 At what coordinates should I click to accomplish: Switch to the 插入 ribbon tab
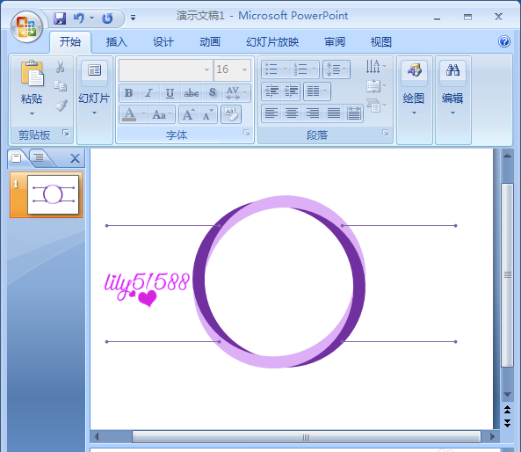(x=116, y=42)
